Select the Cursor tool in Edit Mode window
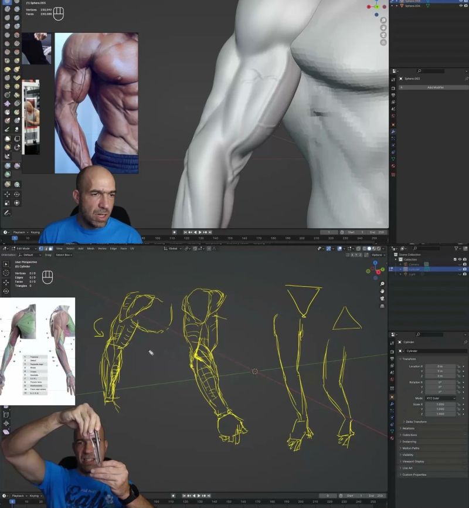The image size is (469, 508). point(6,273)
